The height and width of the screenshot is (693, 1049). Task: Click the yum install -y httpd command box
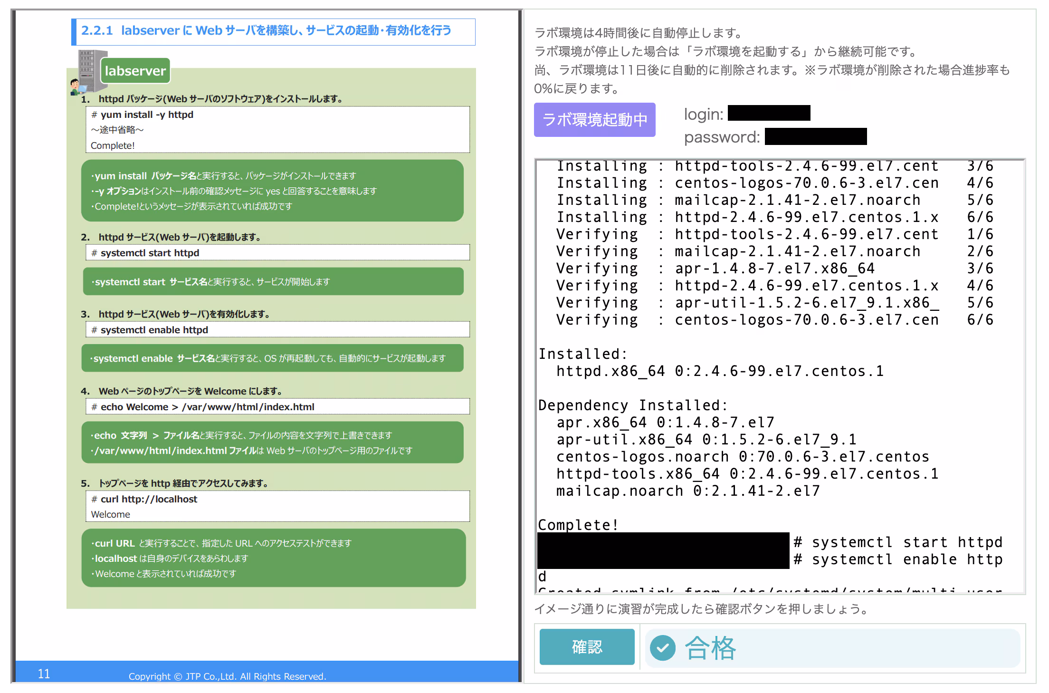pyautogui.click(x=277, y=129)
